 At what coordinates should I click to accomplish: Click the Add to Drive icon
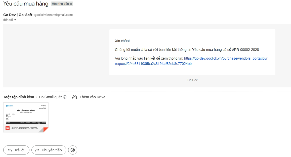(75, 97)
